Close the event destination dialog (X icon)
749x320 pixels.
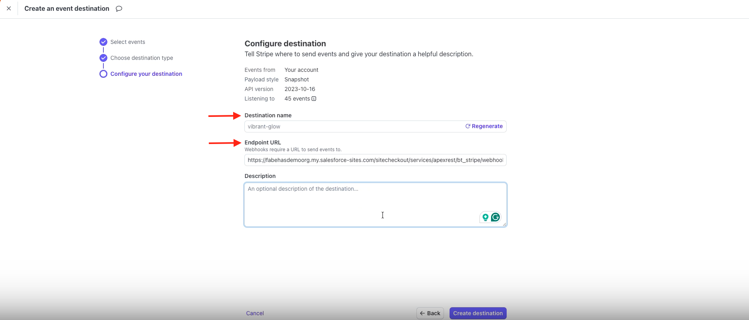(x=9, y=8)
